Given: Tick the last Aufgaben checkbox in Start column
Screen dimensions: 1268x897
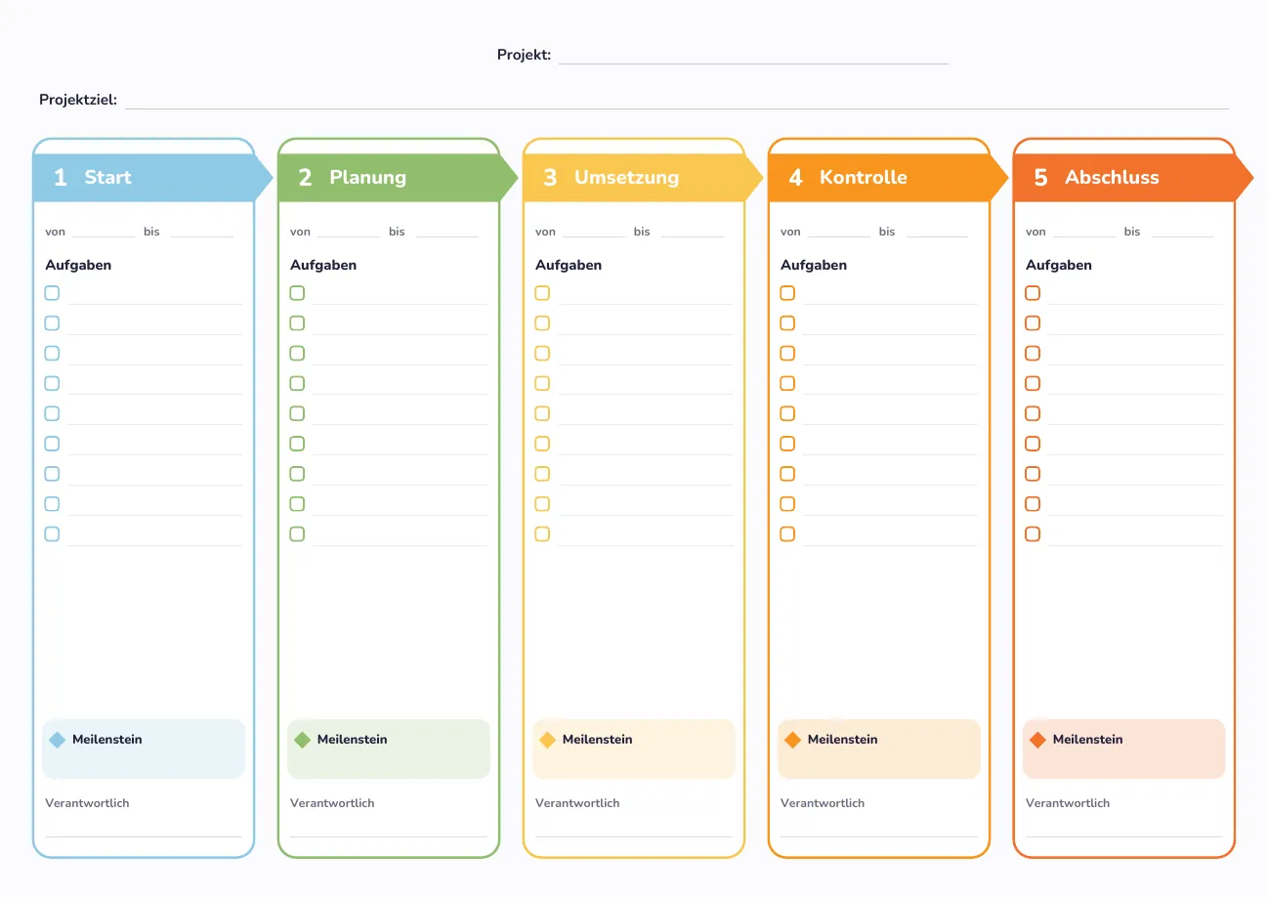Looking at the screenshot, I should pos(52,534).
